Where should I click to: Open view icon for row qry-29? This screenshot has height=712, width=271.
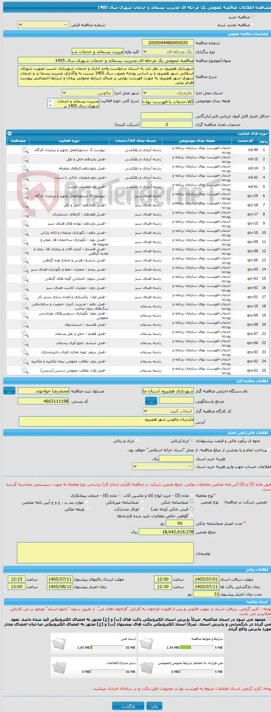click(24, 196)
